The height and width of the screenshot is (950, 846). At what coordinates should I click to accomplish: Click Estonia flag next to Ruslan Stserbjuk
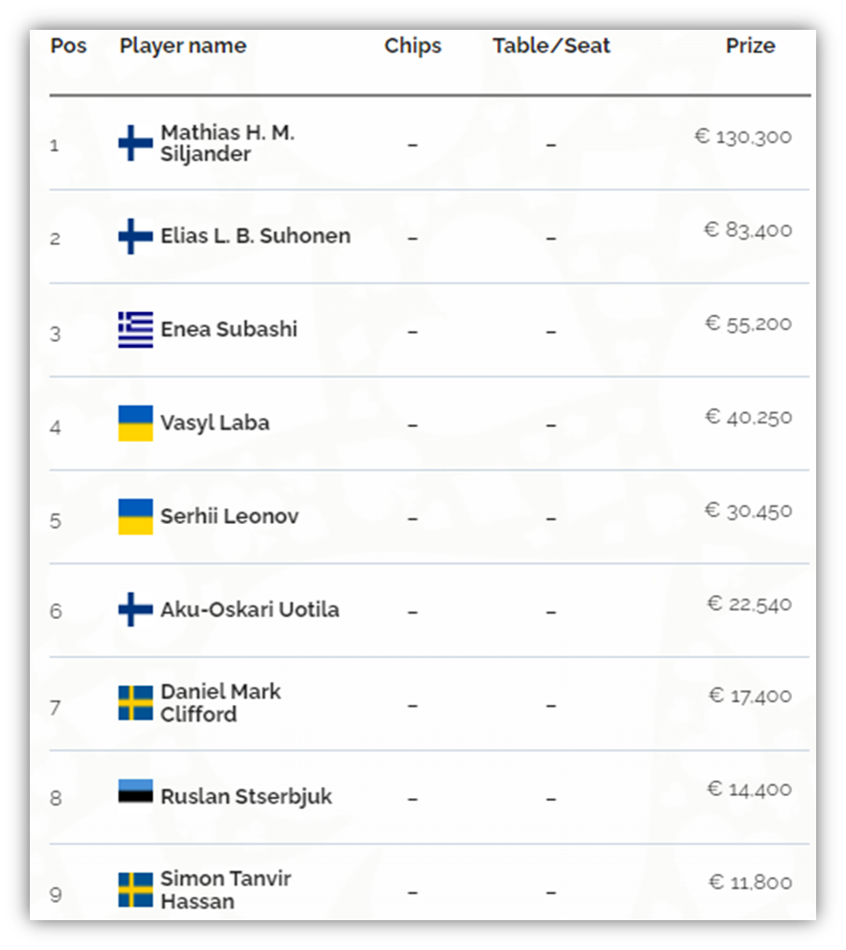[x=136, y=791]
